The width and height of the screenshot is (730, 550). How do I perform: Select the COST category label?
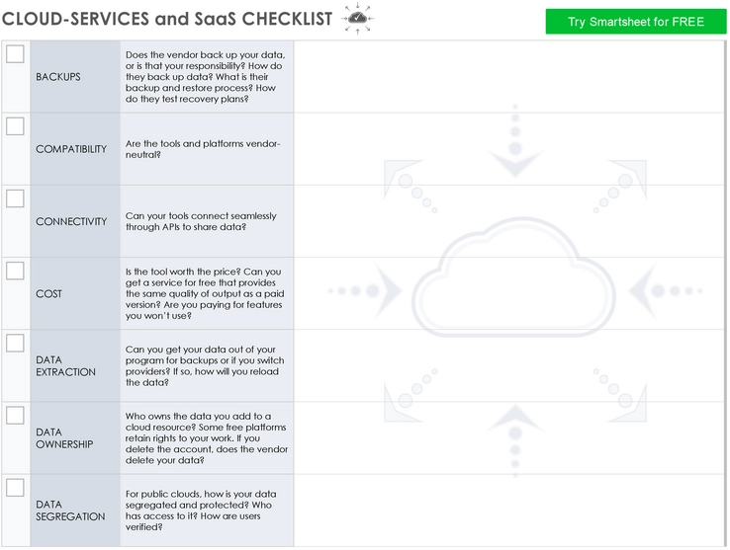48,294
